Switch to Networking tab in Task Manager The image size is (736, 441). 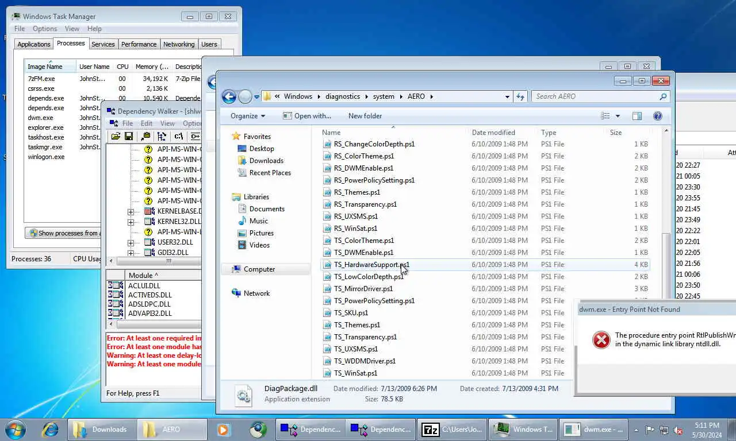pos(179,44)
